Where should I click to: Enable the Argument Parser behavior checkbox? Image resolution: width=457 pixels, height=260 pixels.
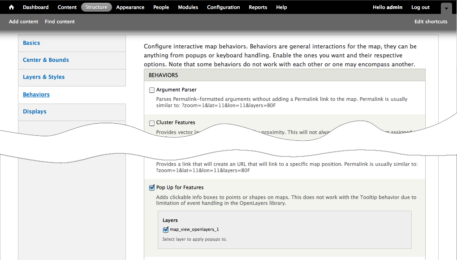(152, 90)
